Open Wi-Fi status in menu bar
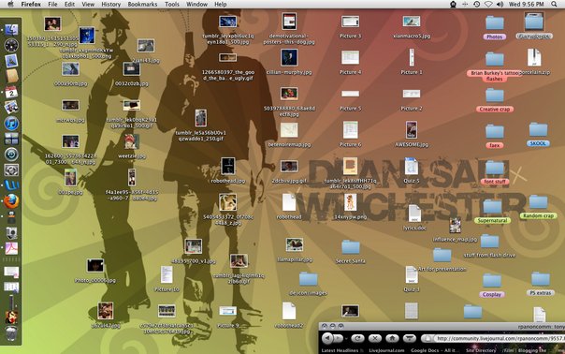The width and height of the screenshot is (565, 354). click(x=488, y=5)
